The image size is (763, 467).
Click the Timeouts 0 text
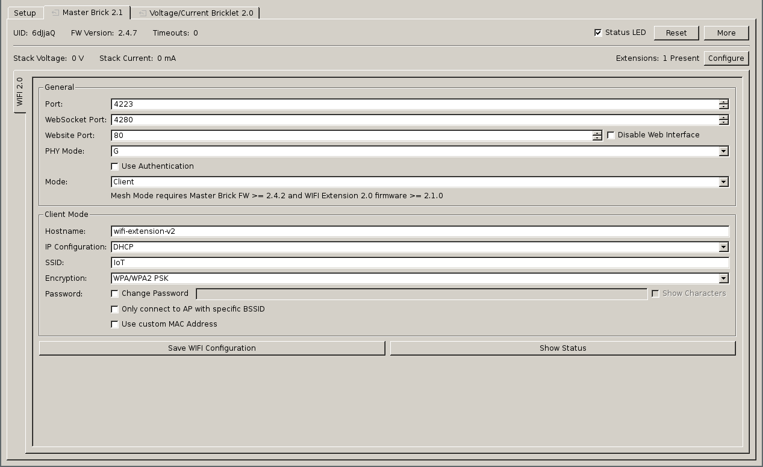tap(175, 33)
